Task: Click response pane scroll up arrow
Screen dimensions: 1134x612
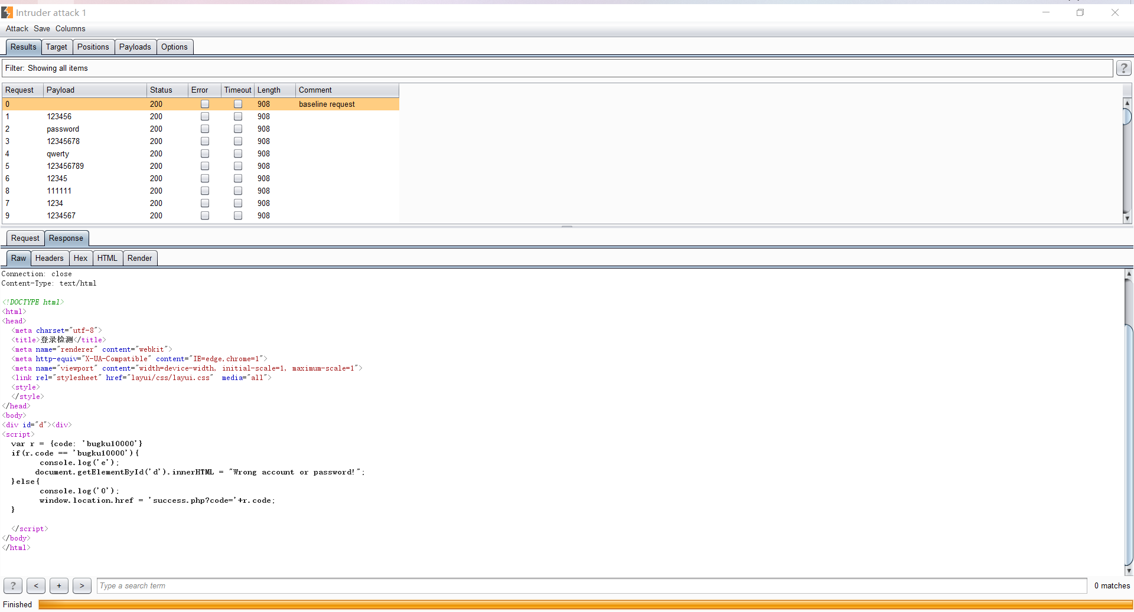Action: tap(1129, 274)
